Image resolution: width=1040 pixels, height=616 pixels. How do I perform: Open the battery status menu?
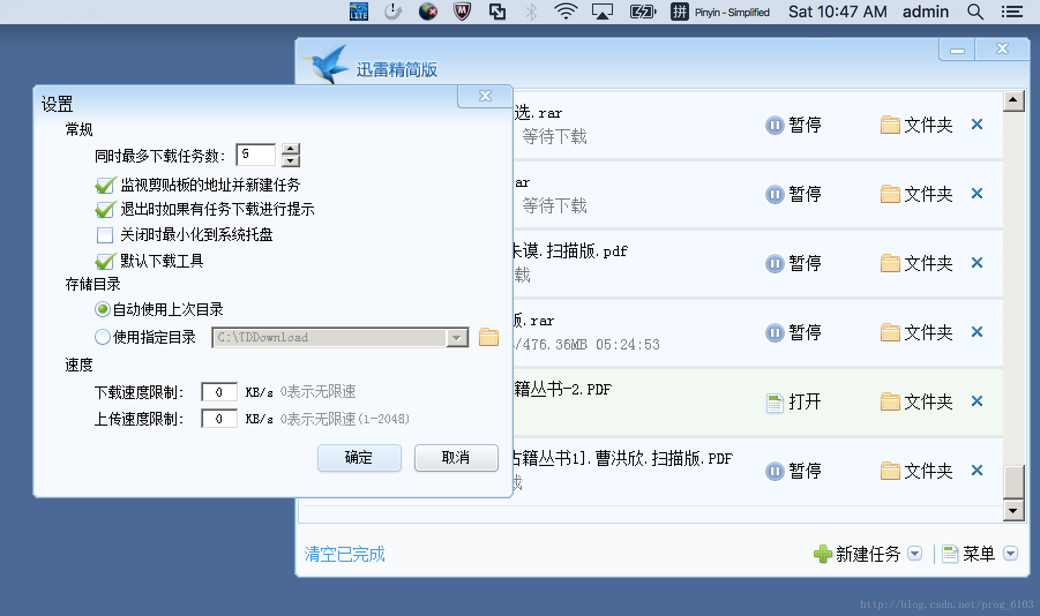click(x=642, y=12)
